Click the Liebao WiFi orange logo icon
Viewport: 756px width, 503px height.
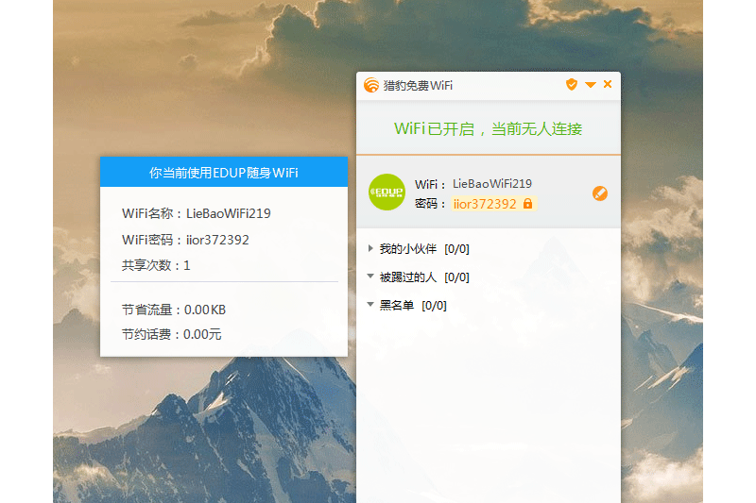(371, 85)
